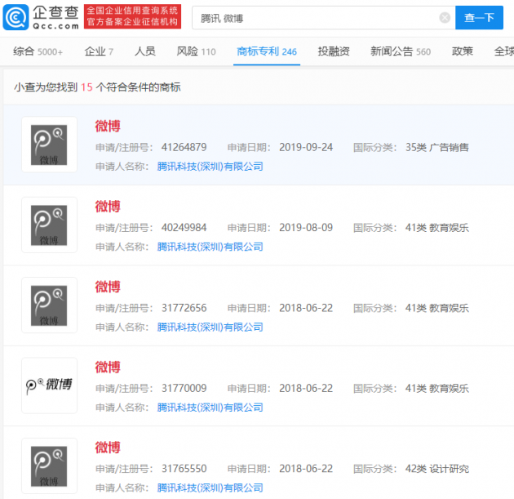Click registration number 40249984
The width and height of the screenshot is (514, 499).
click(x=184, y=228)
